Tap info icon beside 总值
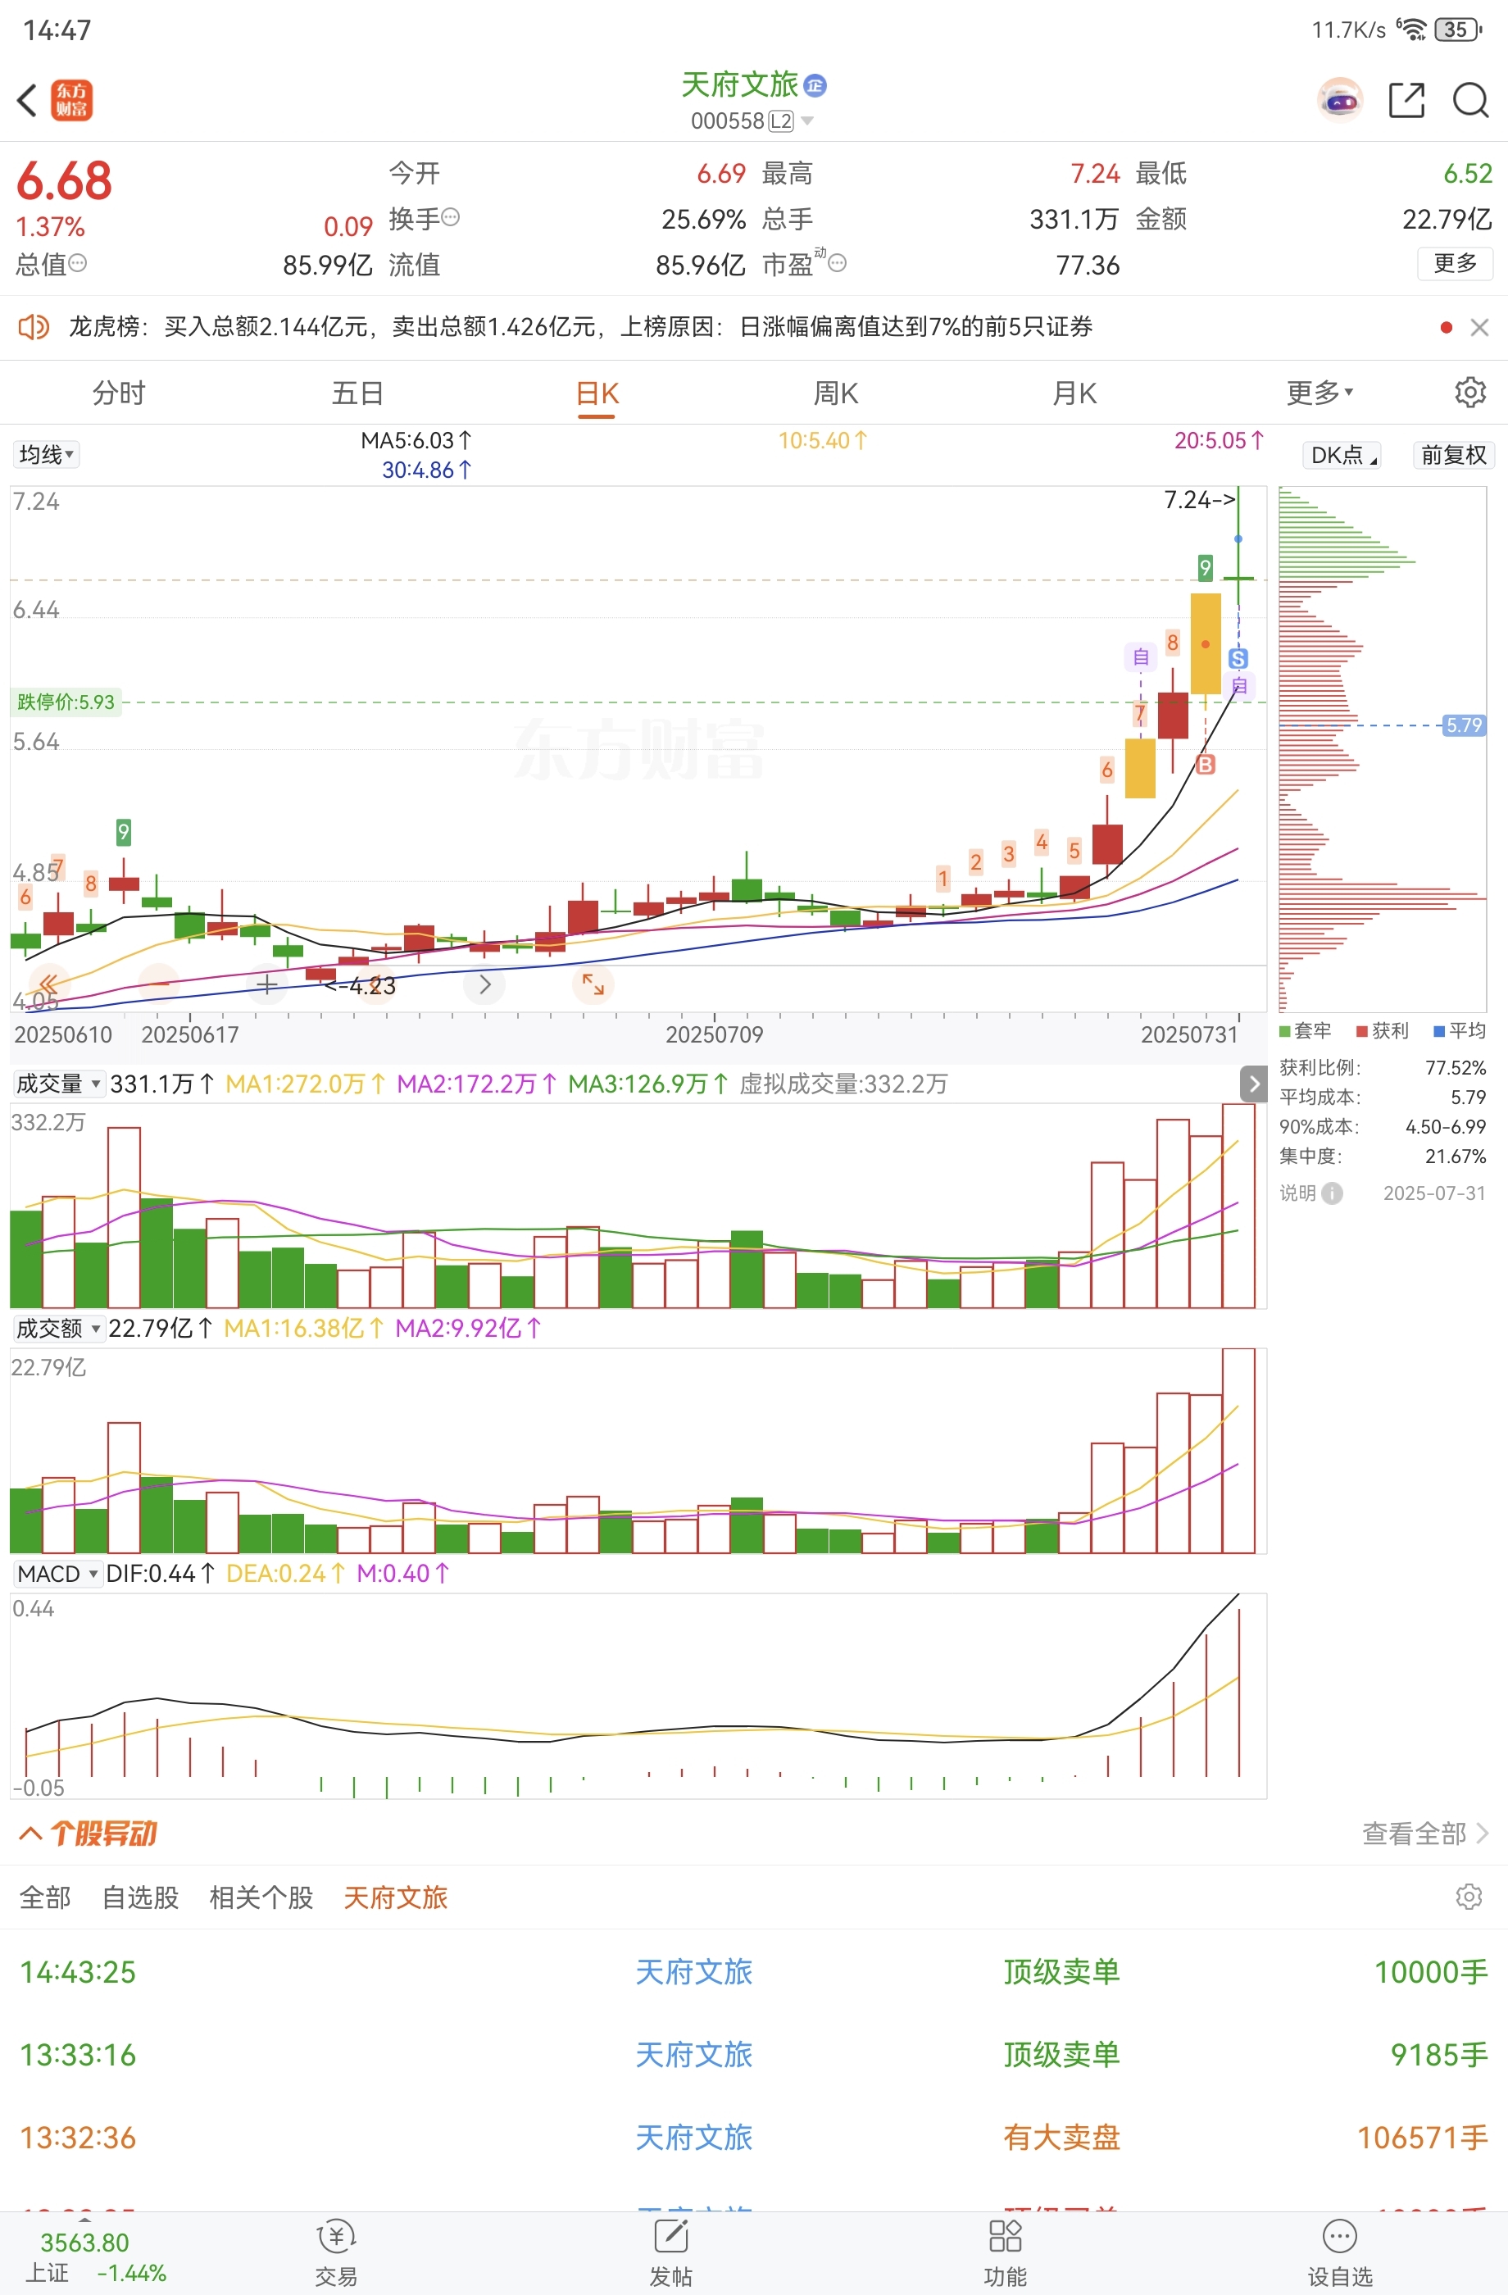Image resolution: width=1508 pixels, height=2295 pixels. coord(78,263)
